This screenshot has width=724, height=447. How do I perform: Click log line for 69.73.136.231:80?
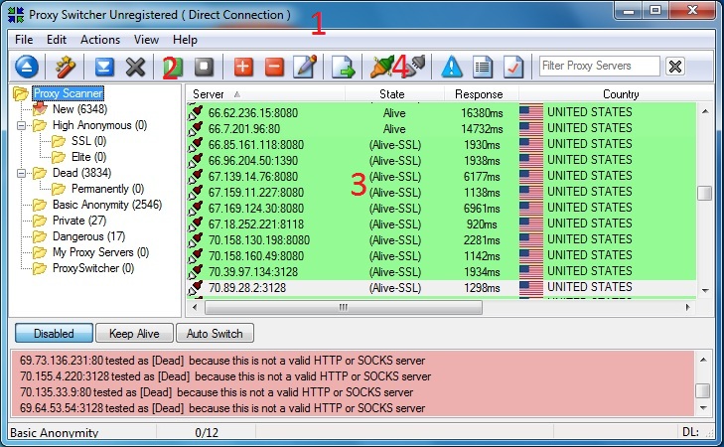222,361
